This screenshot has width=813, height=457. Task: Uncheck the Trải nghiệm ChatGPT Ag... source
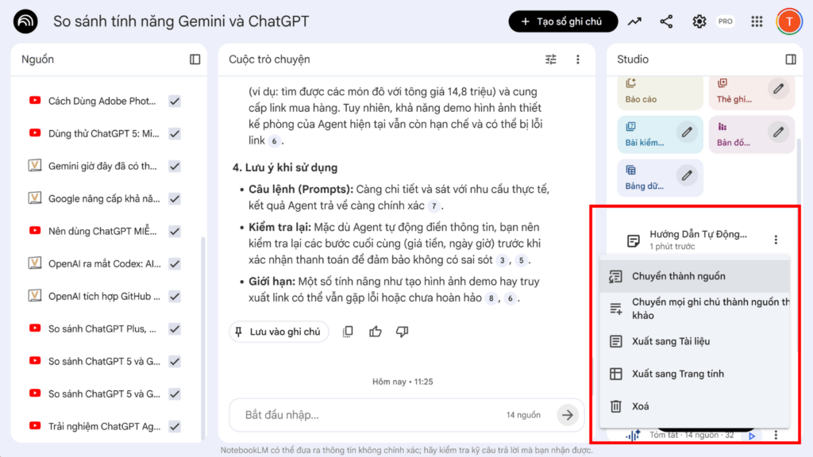click(x=175, y=426)
